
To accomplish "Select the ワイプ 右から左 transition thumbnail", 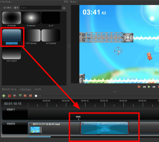I will (x=51, y=35).
